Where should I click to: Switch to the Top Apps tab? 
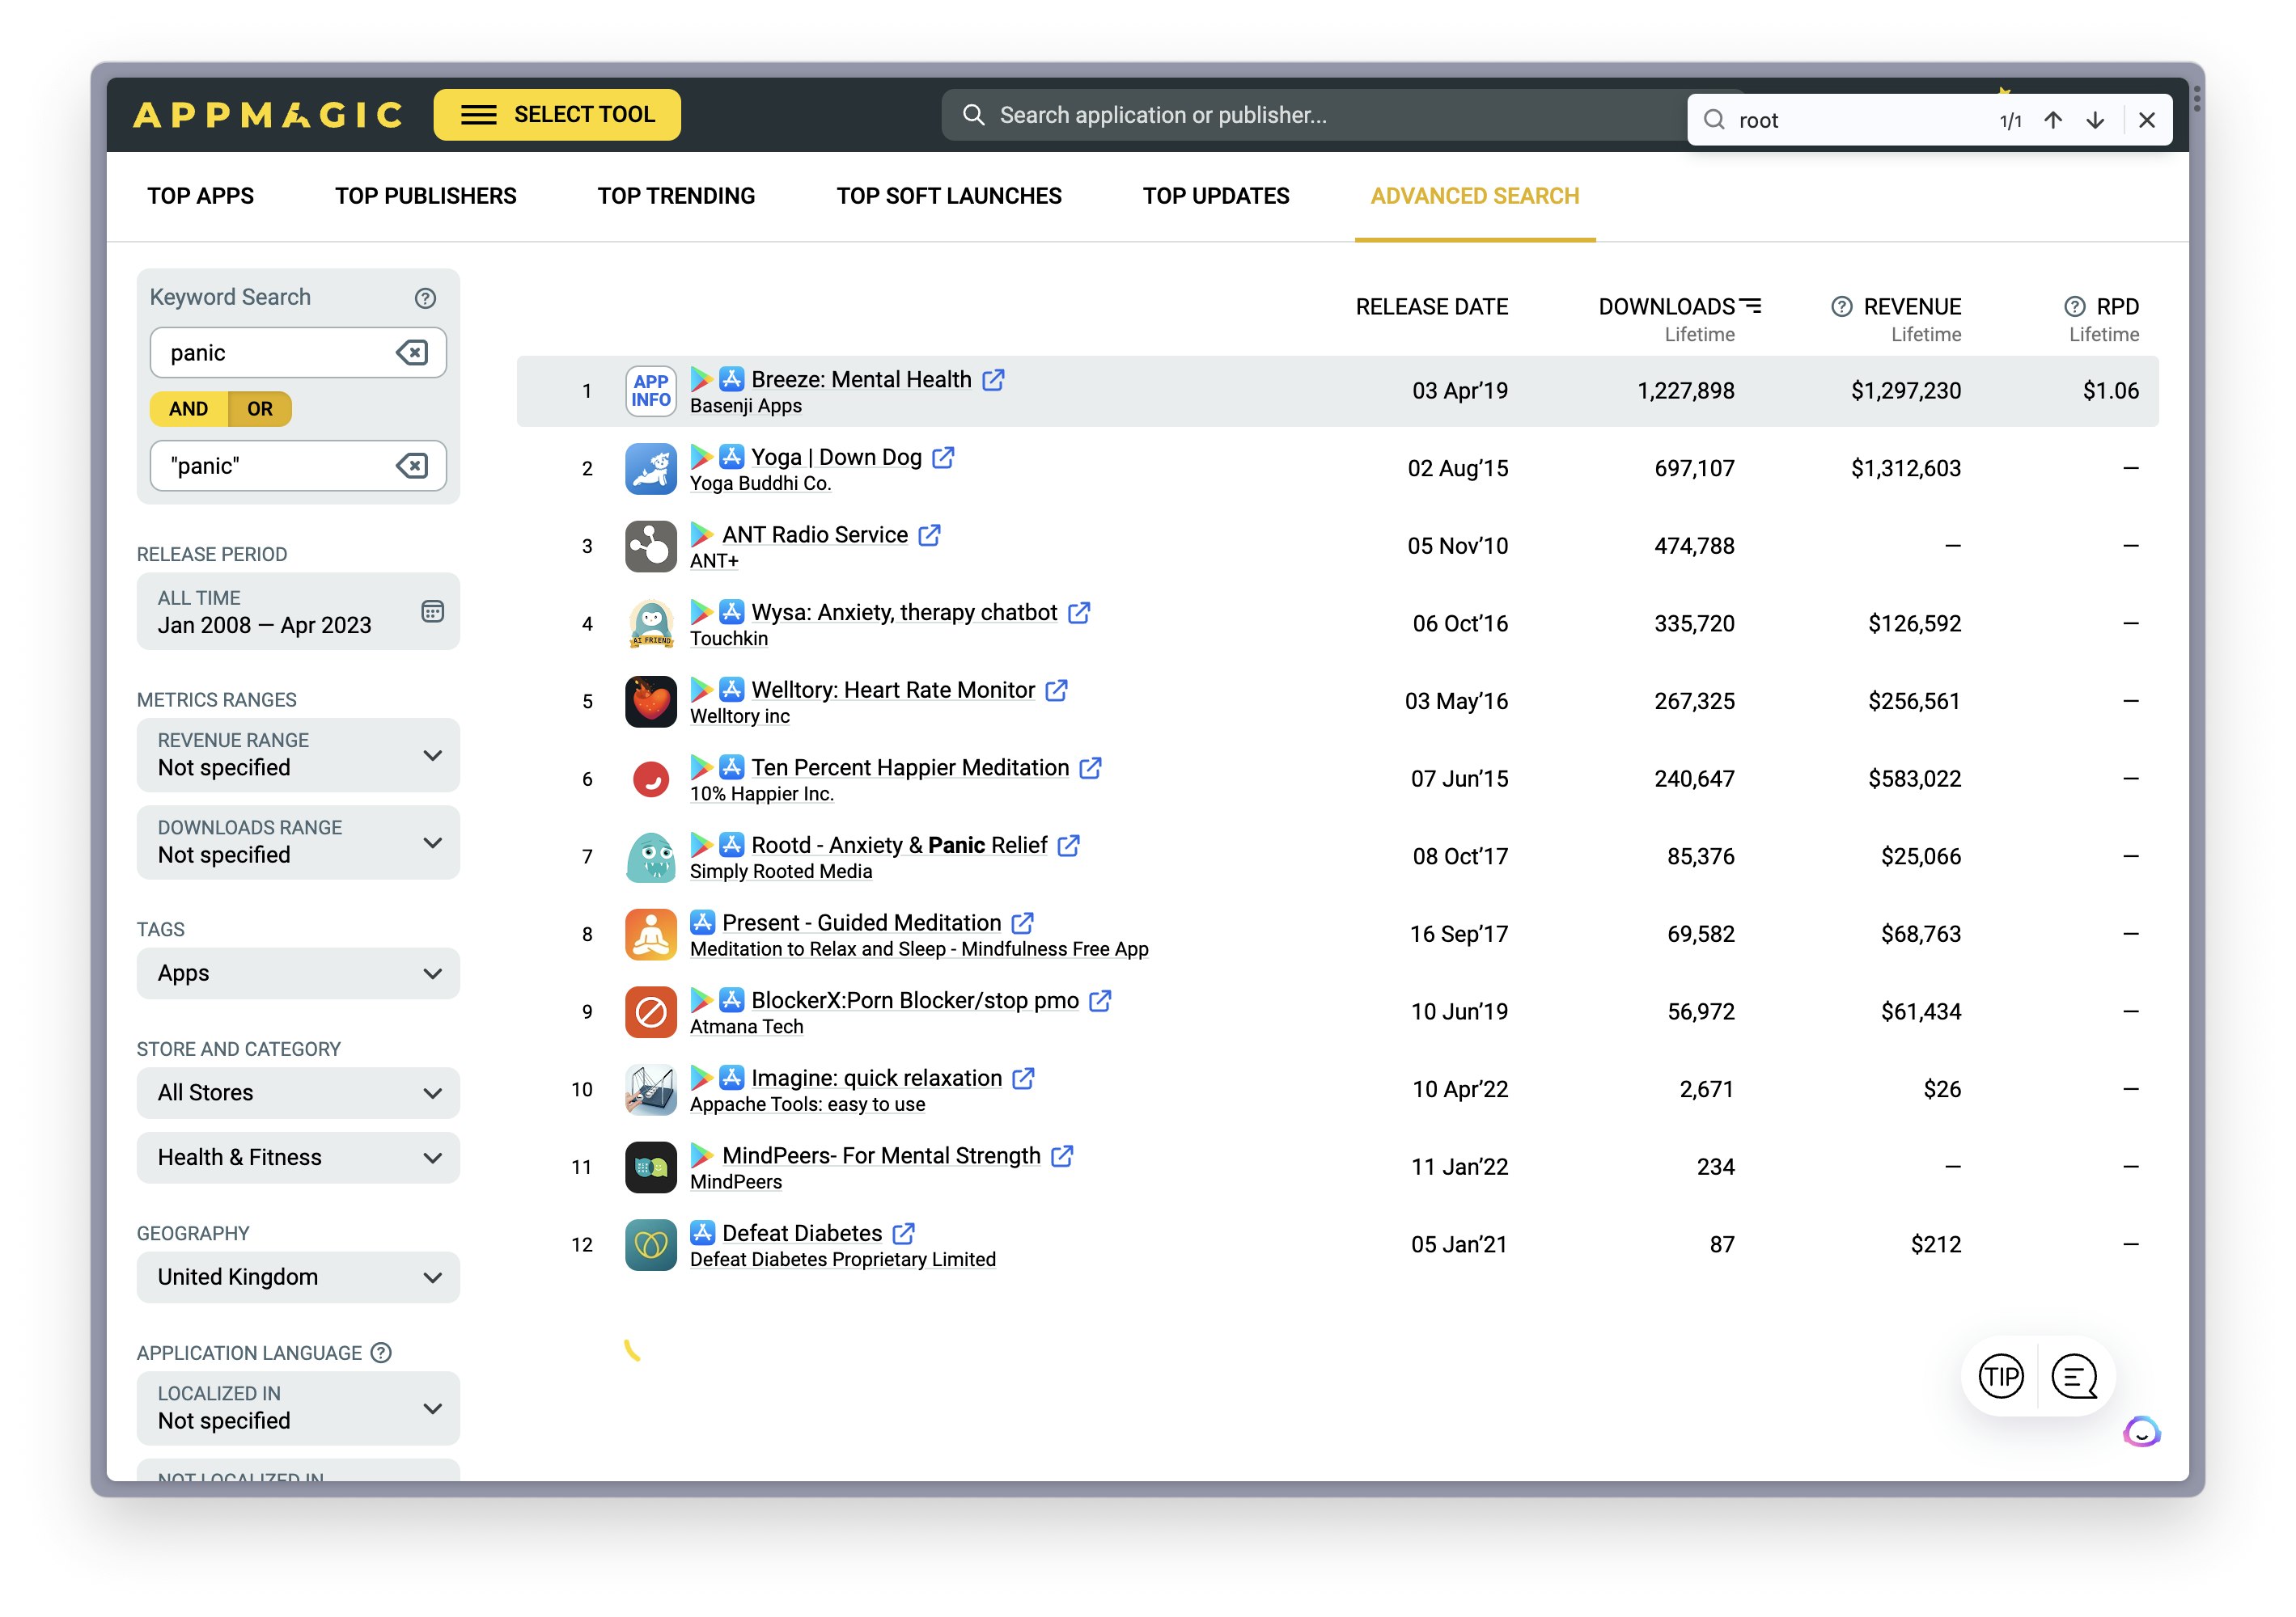(201, 196)
